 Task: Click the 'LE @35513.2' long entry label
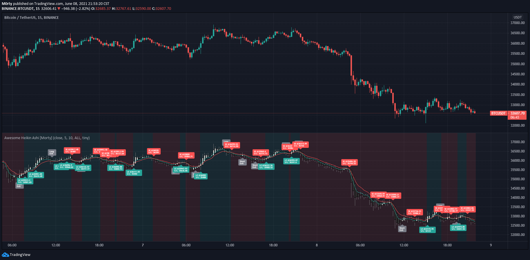tap(25, 181)
